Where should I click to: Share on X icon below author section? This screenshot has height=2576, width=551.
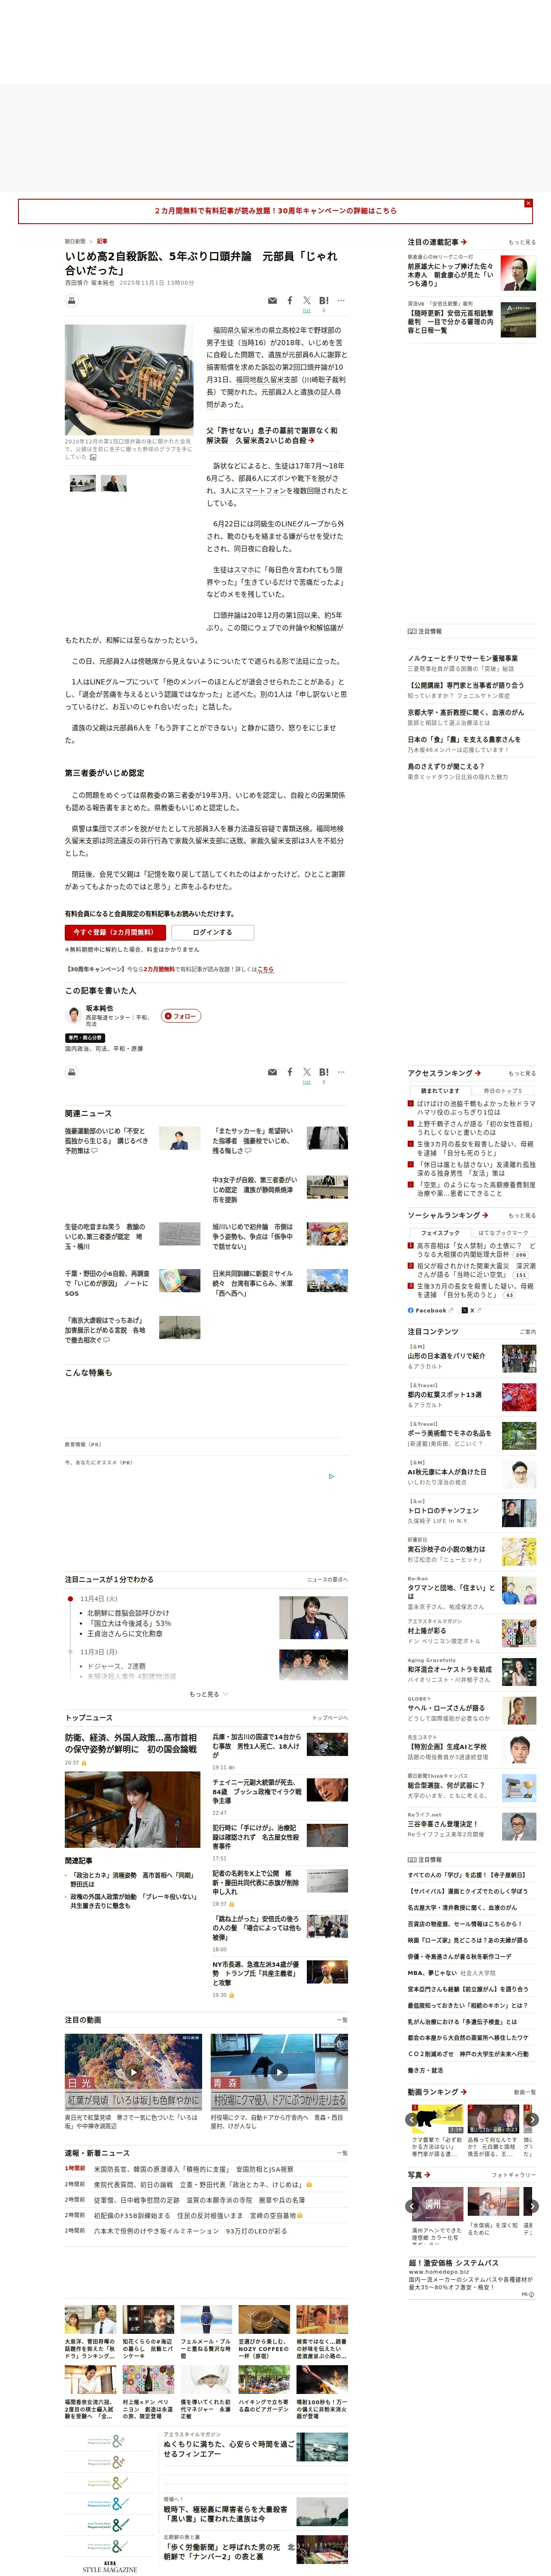(307, 1072)
